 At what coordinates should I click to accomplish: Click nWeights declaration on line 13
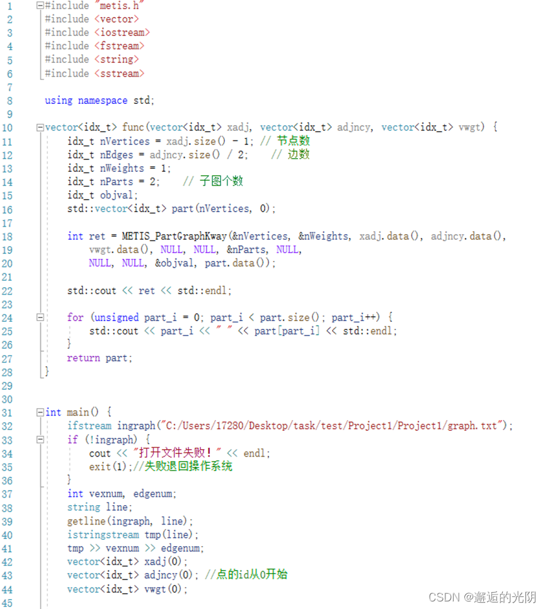(x=122, y=168)
